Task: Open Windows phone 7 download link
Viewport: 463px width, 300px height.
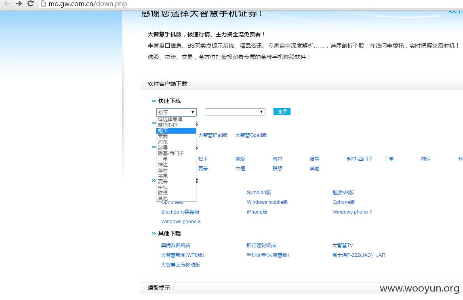Action: (x=352, y=212)
